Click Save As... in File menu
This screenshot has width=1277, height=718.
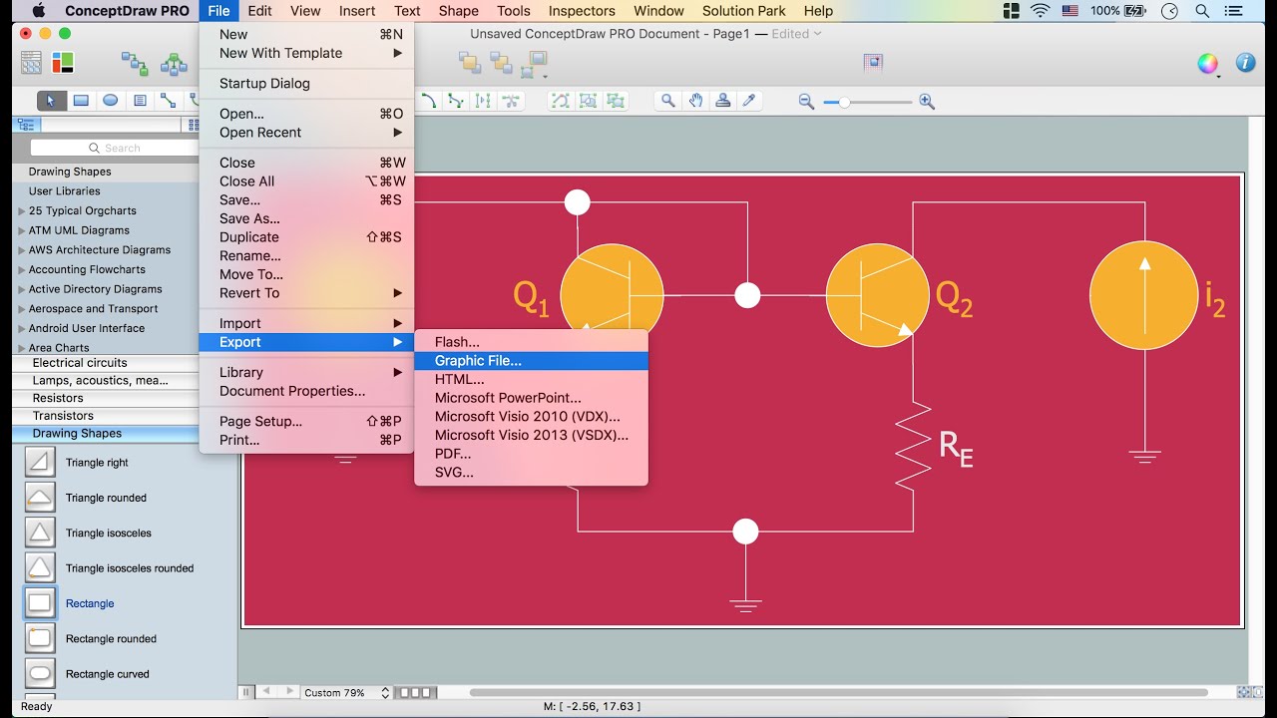pos(306,218)
